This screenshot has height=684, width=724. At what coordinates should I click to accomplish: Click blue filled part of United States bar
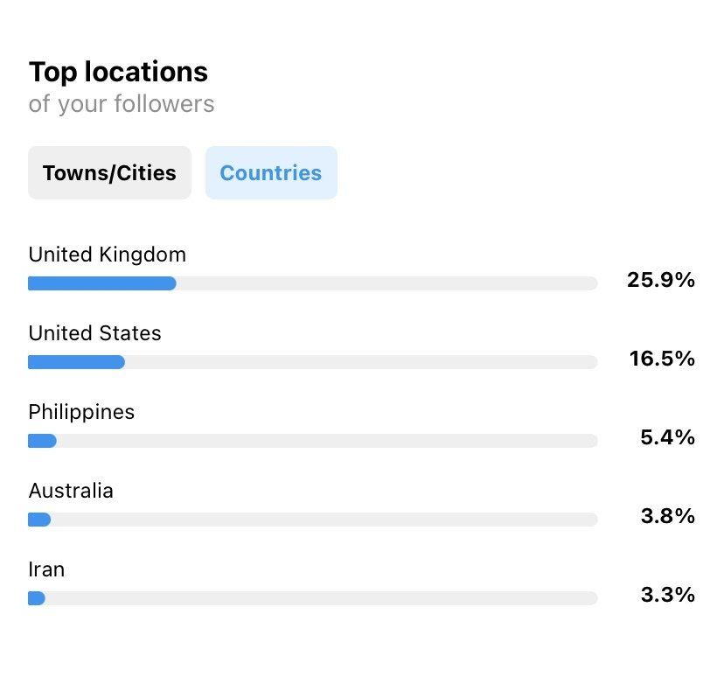coord(76,362)
